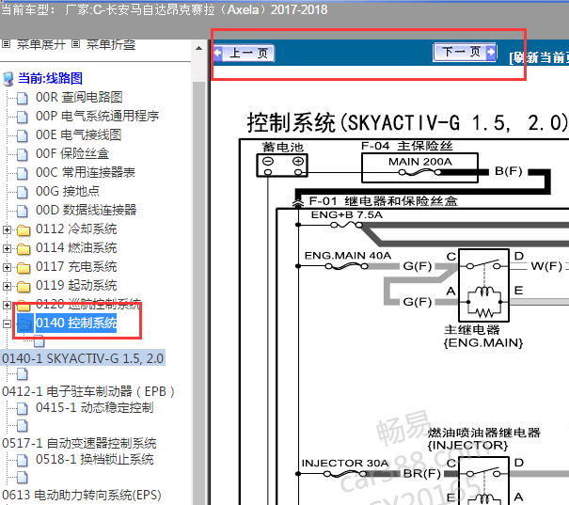The height and width of the screenshot is (505, 569).
Task: Expand the 0117 充电系统 folder
Action: (7, 267)
